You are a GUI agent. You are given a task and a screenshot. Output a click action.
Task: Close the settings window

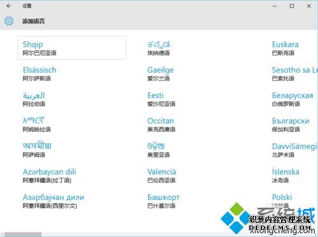coord(309,6)
